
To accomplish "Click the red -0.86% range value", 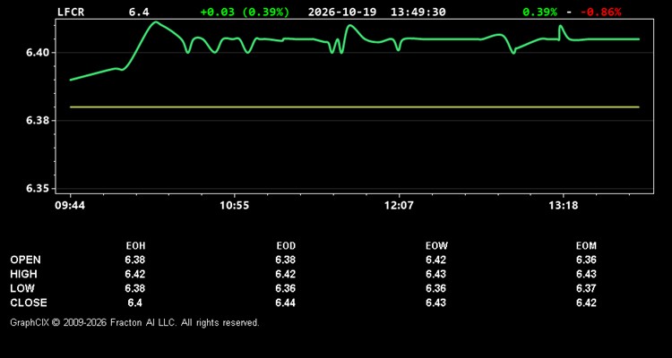I will pos(600,12).
